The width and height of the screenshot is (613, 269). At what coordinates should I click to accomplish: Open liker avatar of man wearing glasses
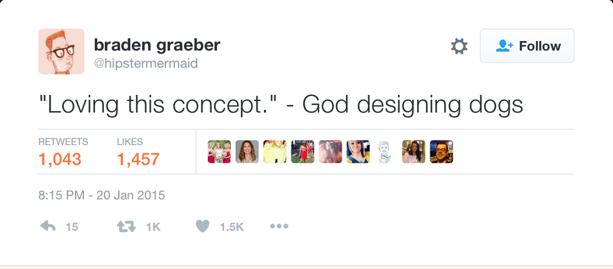point(441,152)
